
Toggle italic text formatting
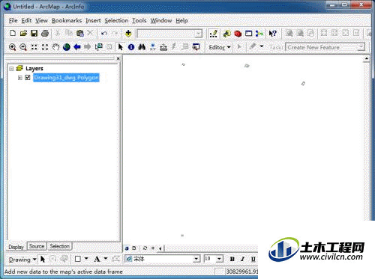[x=242, y=259]
